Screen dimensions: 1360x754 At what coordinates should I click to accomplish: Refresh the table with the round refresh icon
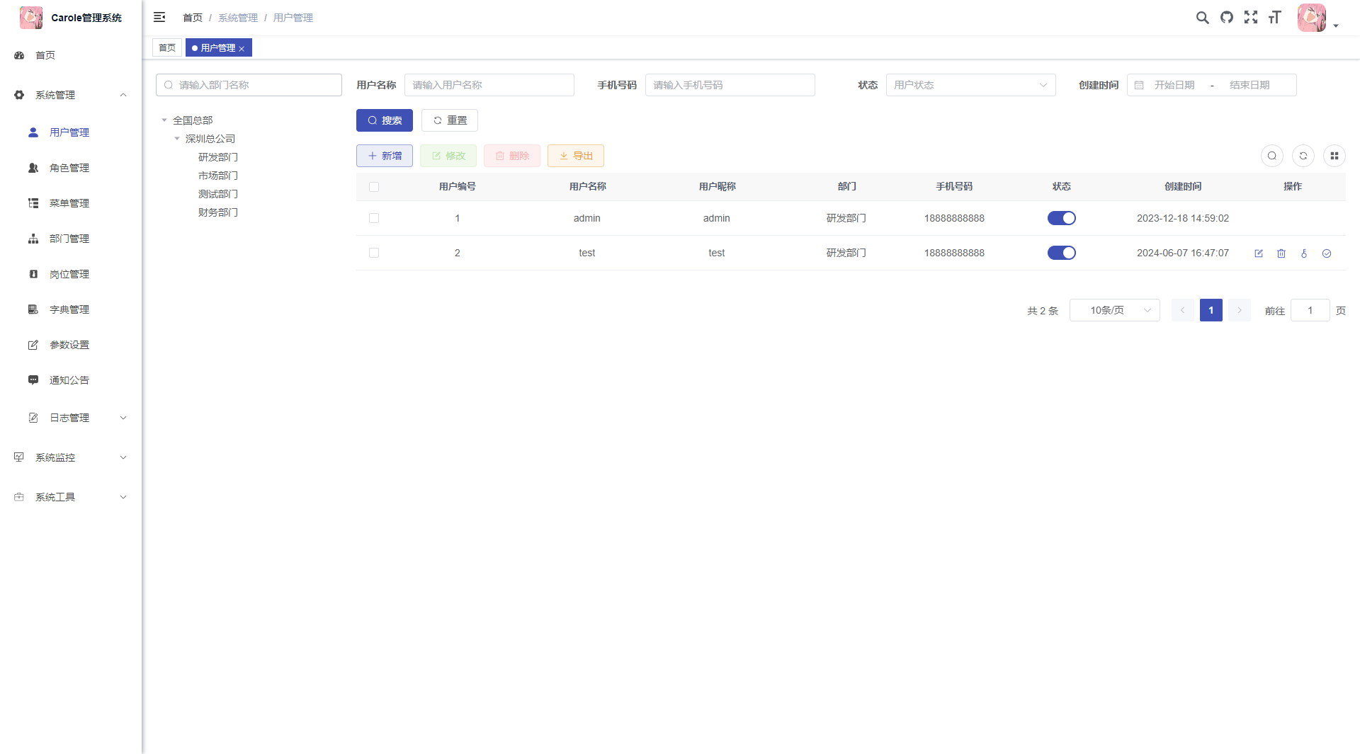[x=1303, y=156]
